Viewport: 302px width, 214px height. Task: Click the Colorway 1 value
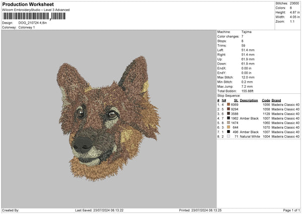coord(28,27)
